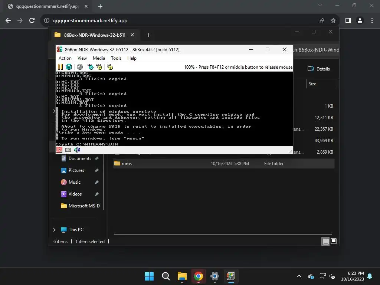View site information icon in address bar
Image resolution: width=380 pixels, height=285 pixels.
(x=47, y=21)
